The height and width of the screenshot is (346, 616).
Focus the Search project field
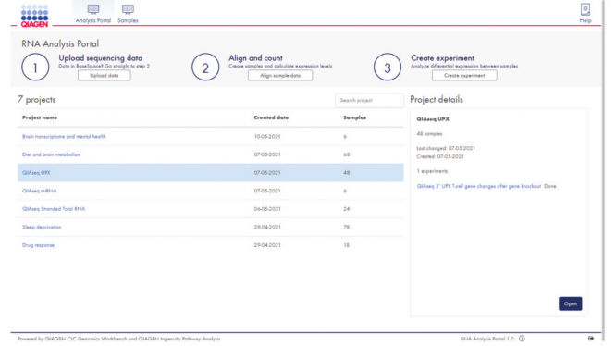click(369, 100)
